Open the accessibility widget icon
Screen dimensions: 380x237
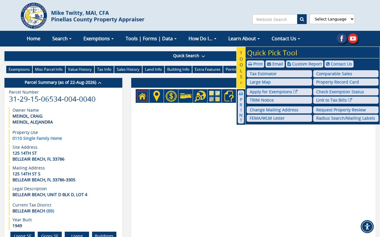tap(367, 227)
